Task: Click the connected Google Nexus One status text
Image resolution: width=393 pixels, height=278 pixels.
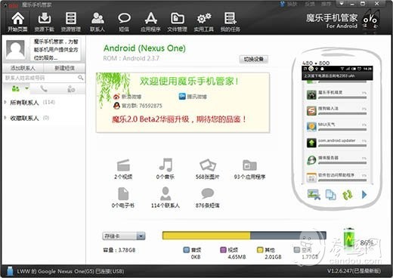Action: tap(70, 271)
